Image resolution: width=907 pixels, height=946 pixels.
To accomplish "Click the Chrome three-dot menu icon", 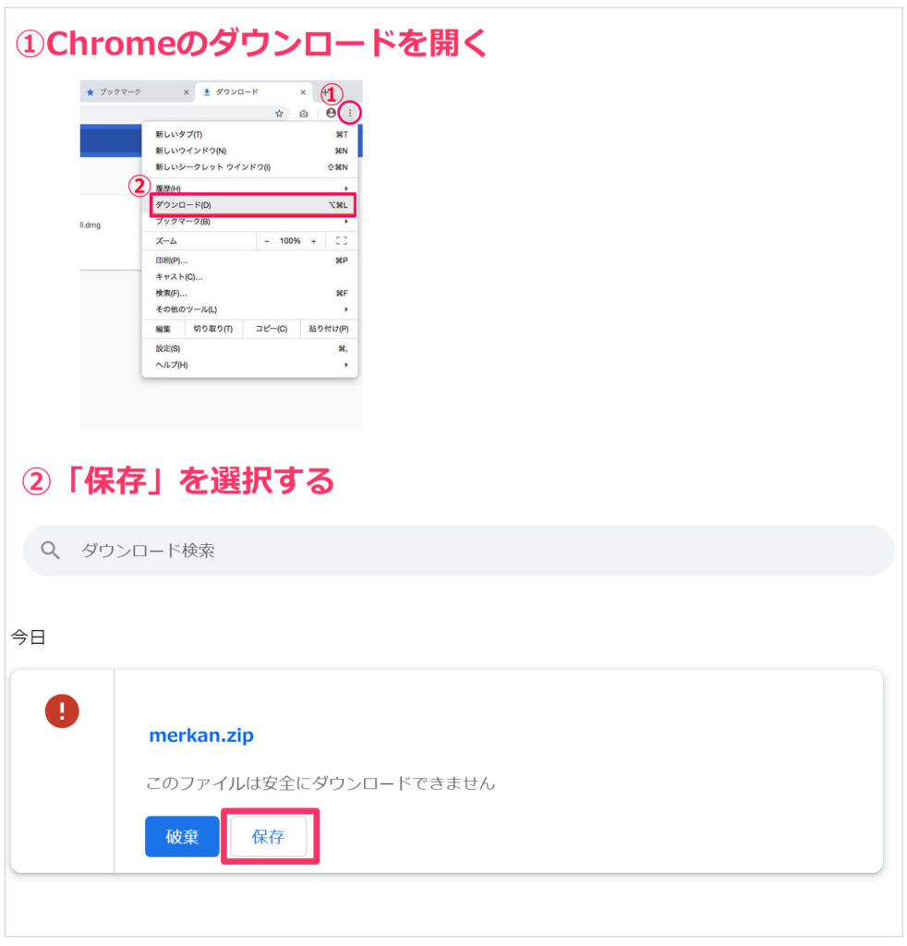I will [350, 113].
